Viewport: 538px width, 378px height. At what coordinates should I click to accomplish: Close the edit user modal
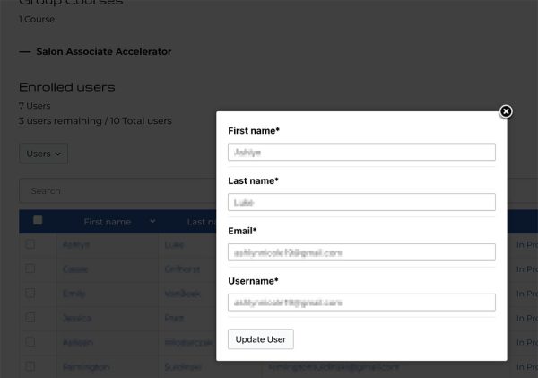pos(506,111)
